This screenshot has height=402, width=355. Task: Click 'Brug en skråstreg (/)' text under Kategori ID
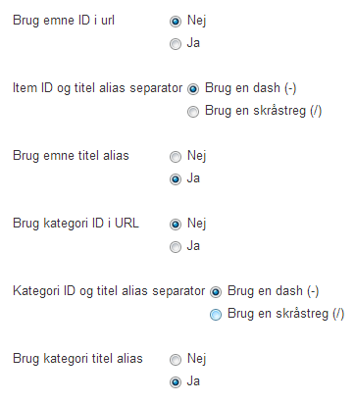tap(286, 314)
